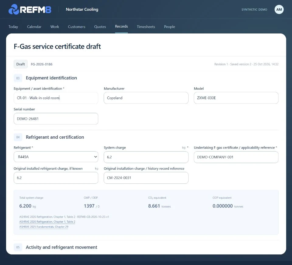The height and width of the screenshot is (265, 292).
Task: Click the Refrigerant and certification heading
Action: (x=55, y=137)
